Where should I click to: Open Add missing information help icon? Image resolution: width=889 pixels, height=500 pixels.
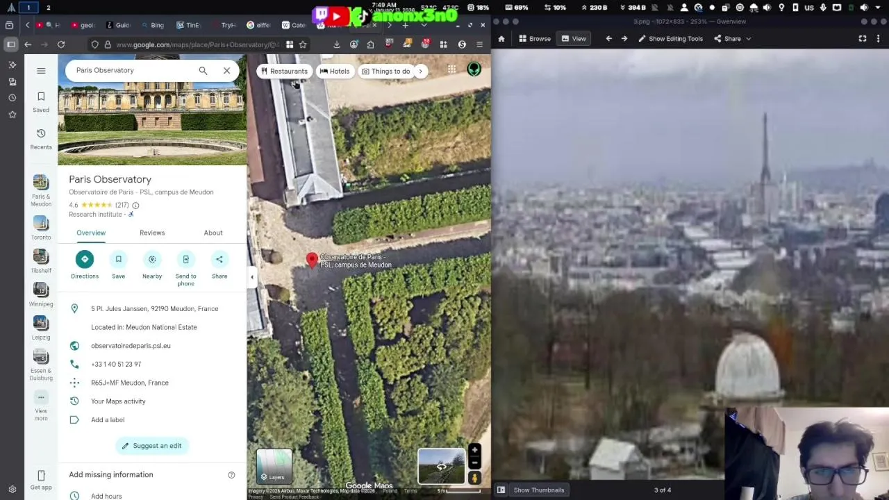point(231,475)
